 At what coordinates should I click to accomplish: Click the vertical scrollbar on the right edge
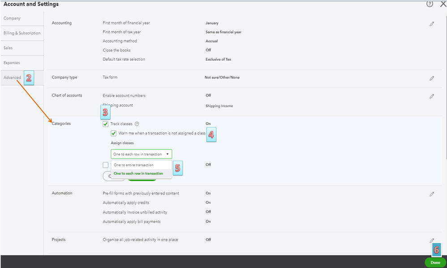pyautogui.click(x=445, y=89)
